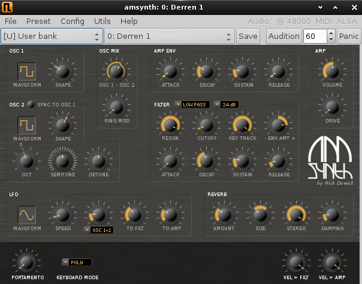Click the LFO To Amp knob
This screenshot has width=362, height=284.
(x=170, y=215)
